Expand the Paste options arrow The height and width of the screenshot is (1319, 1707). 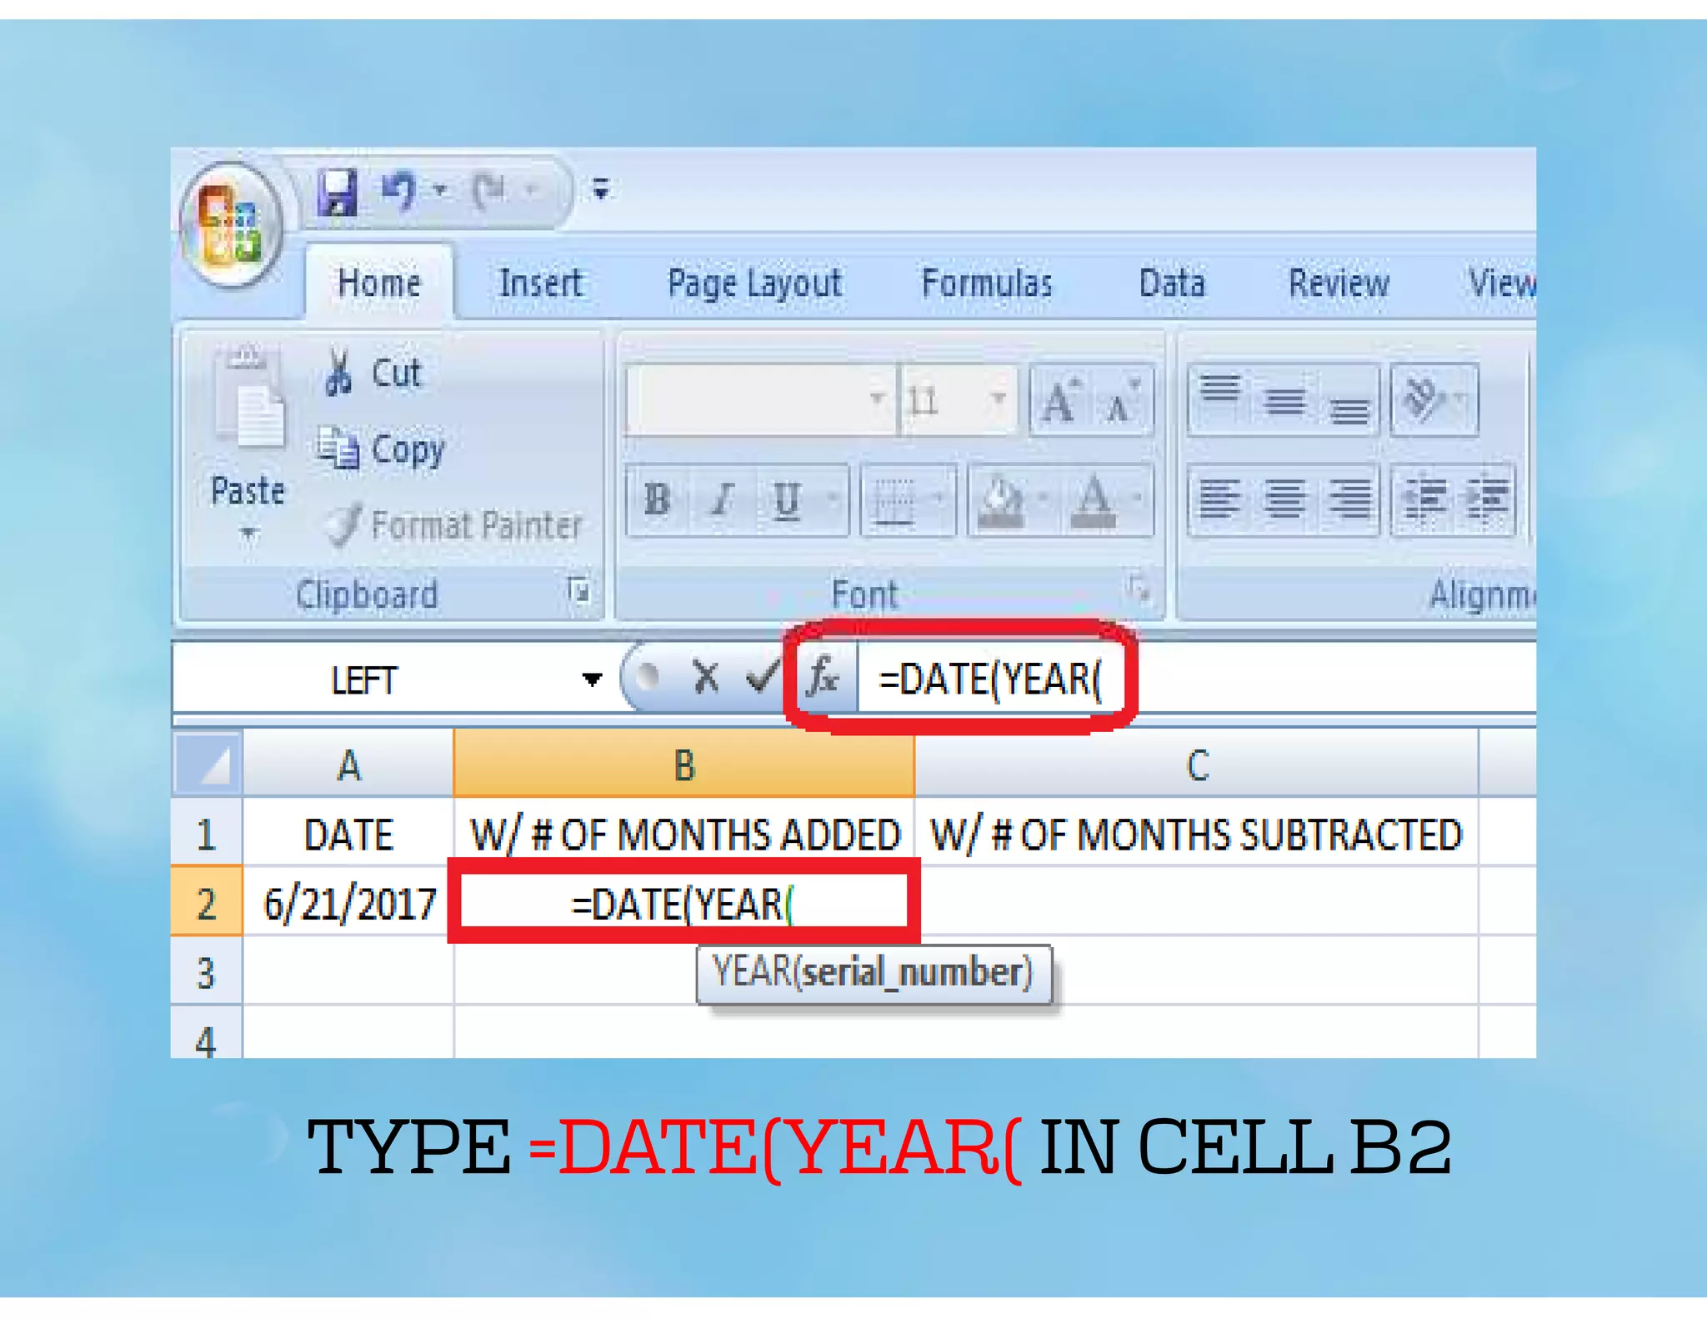pos(248,533)
